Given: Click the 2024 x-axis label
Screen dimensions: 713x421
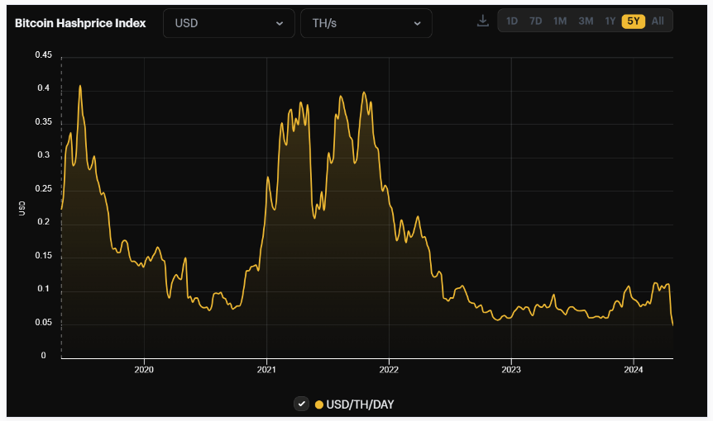Looking at the screenshot, I should pyautogui.click(x=634, y=370).
